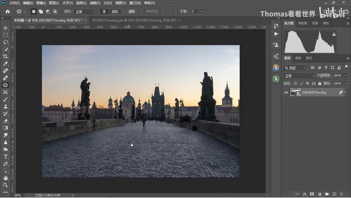Image resolution: width=351 pixels, height=198 pixels.
Task: Create a new layer
Action: tap(334, 194)
